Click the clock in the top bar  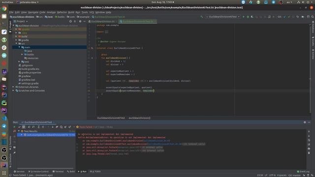[x=162, y=2]
